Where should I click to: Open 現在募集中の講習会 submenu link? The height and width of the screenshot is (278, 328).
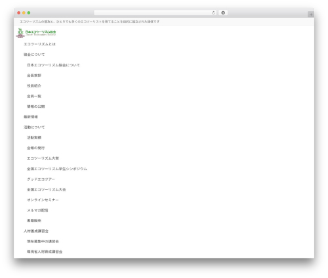coord(43,241)
